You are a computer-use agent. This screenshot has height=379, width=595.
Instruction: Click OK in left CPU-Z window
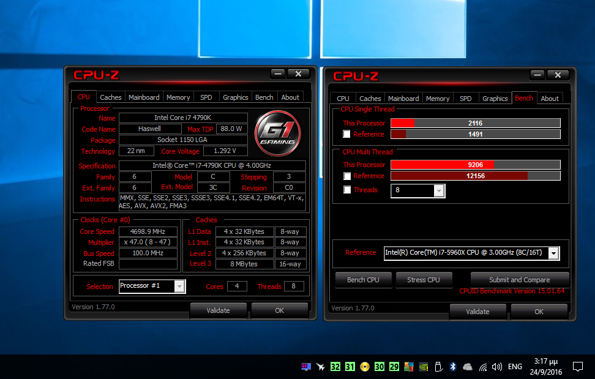280,310
